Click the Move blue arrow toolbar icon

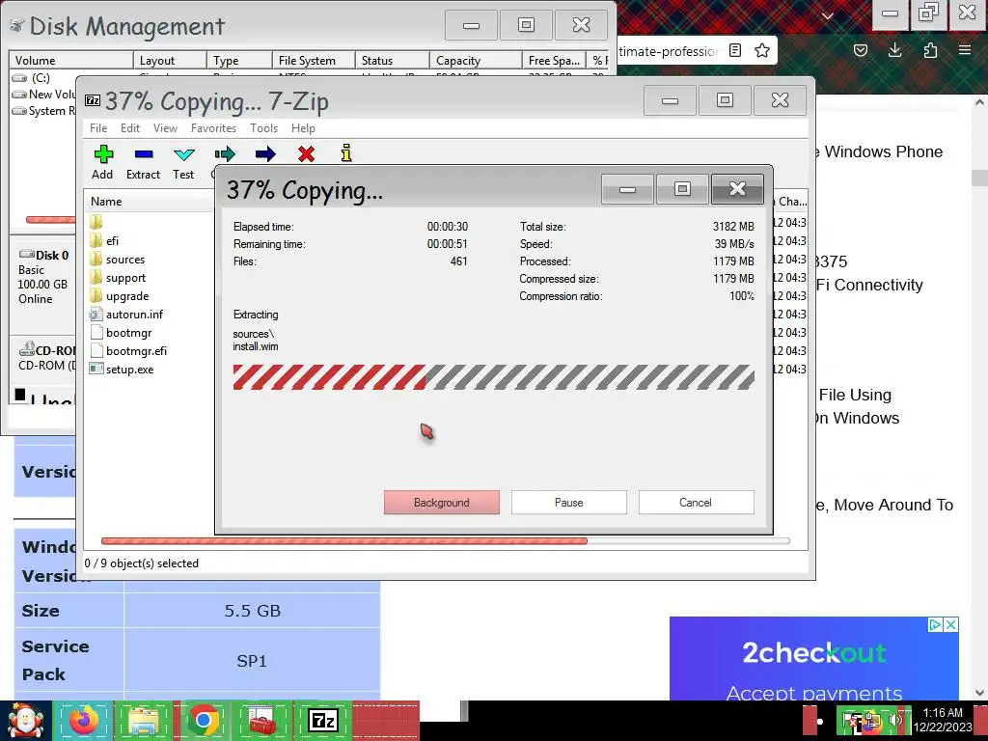[x=265, y=153]
